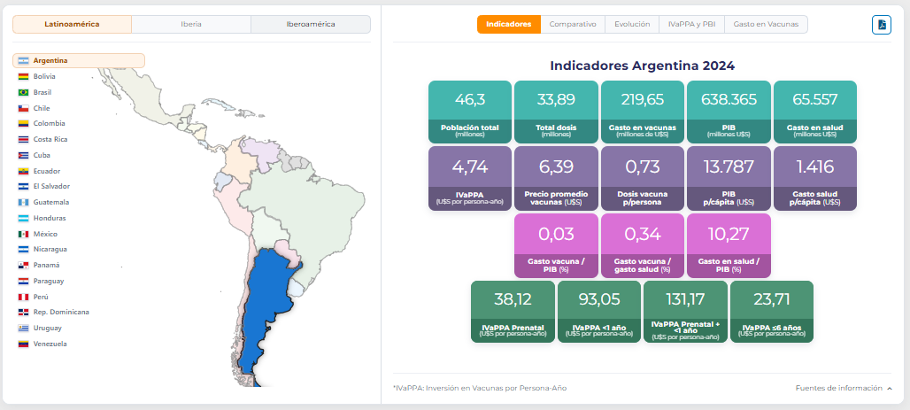Click the Total dosis indicator card
Screen dimensions: 910x410
(x=556, y=112)
